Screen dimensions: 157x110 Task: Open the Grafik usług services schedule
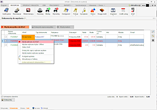point(124,11)
